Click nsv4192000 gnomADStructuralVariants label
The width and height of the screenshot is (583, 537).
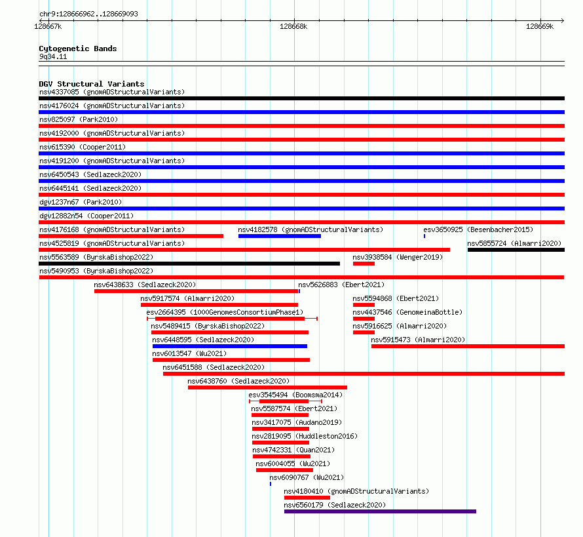tap(112, 133)
